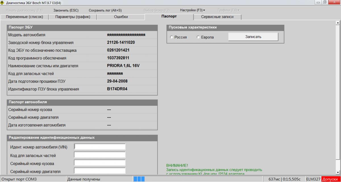
Task: Click the Модель автомобиля label
Action: [27, 35]
